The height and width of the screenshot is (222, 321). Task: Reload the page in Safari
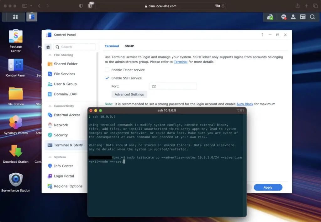coord(223,6)
